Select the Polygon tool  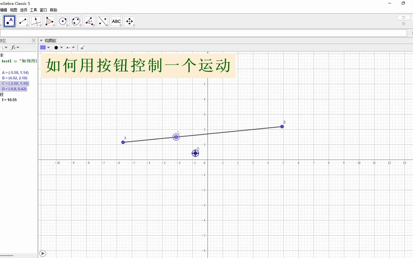(49, 21)
